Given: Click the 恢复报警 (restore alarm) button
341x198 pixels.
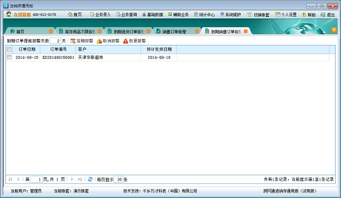Looking at the screenshot, I should tap(134, 41).
